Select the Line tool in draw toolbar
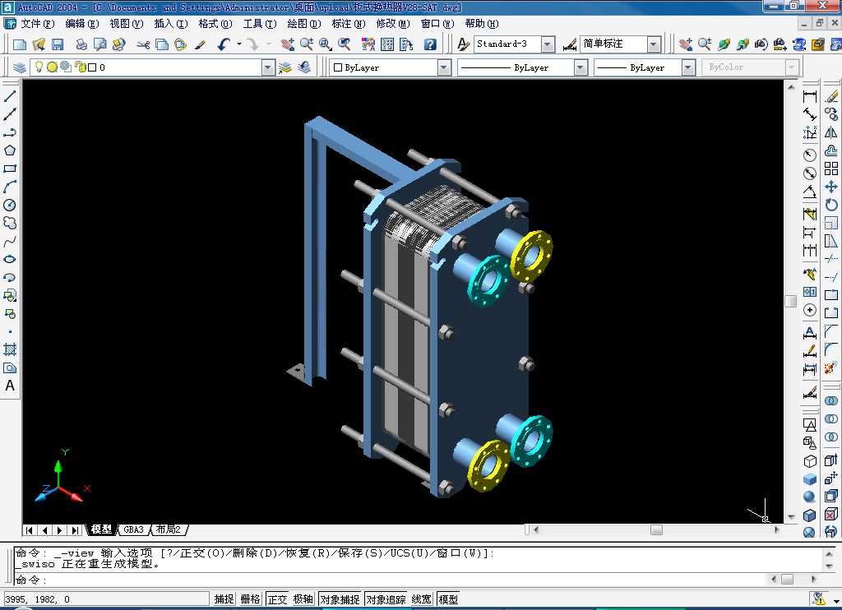The width and height of the screenshot is (842, 610). [10, 96]
